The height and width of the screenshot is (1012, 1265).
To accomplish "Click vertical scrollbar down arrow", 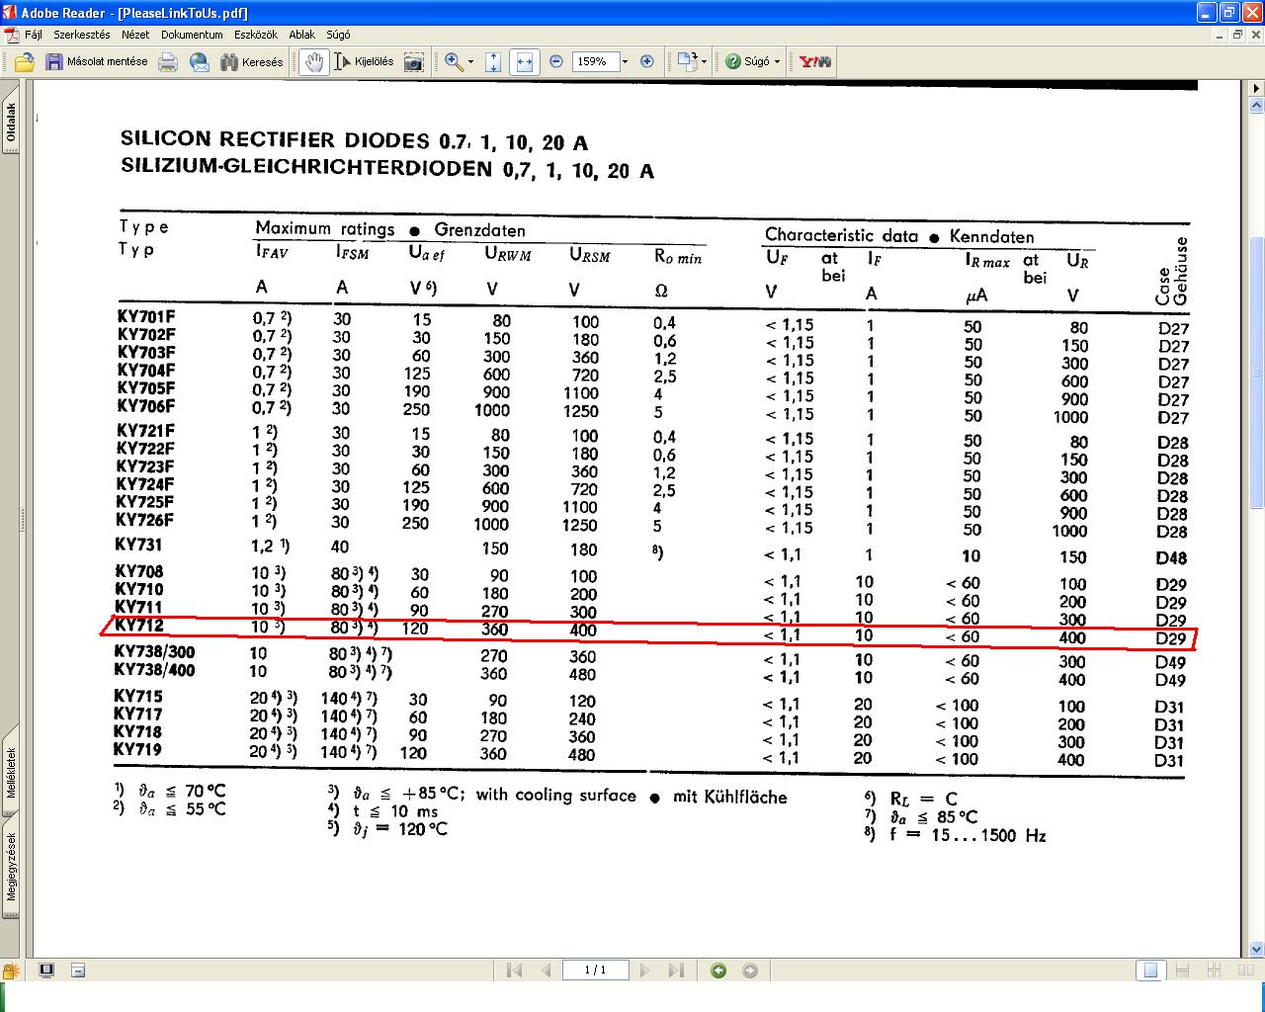I will 1256,948.
